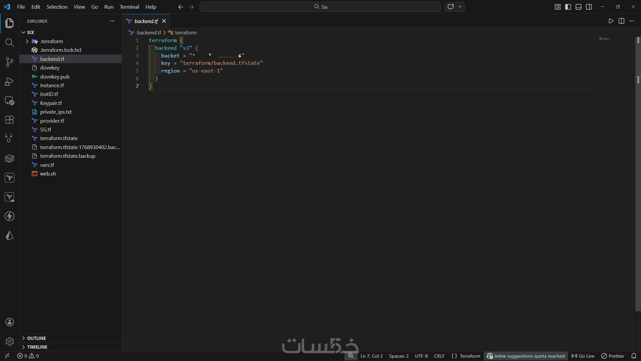Open the Manage settings gear
This screenshot has height=361, width=641.
click(9, 341)
